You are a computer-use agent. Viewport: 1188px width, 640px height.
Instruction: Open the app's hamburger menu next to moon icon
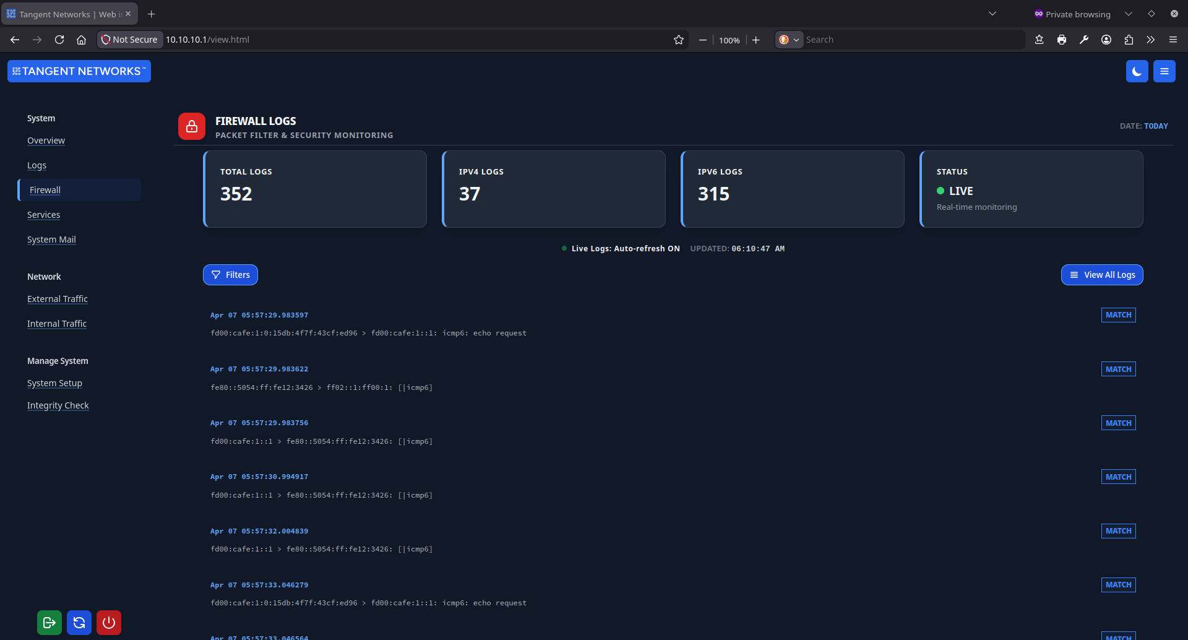pos(1164,71)
